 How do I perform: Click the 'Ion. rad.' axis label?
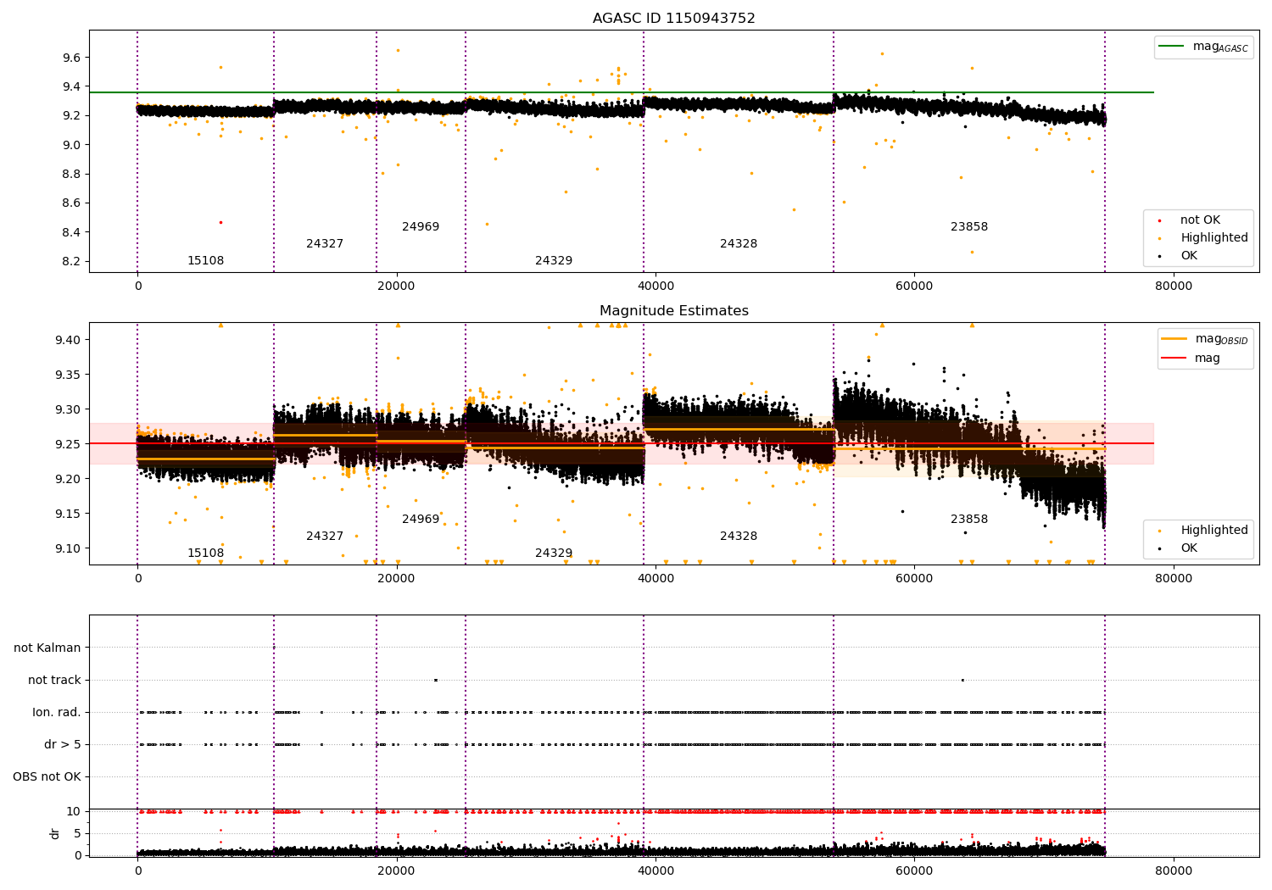click(57, 713)
